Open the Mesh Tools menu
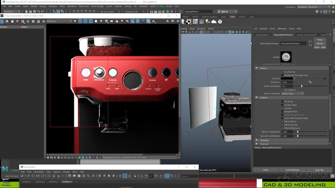This screenshot has width=335, height=188. click(x=84, y=6)
